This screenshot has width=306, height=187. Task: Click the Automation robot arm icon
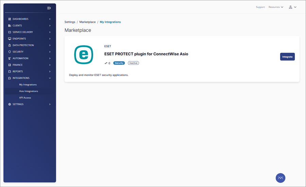click(10, 58)
